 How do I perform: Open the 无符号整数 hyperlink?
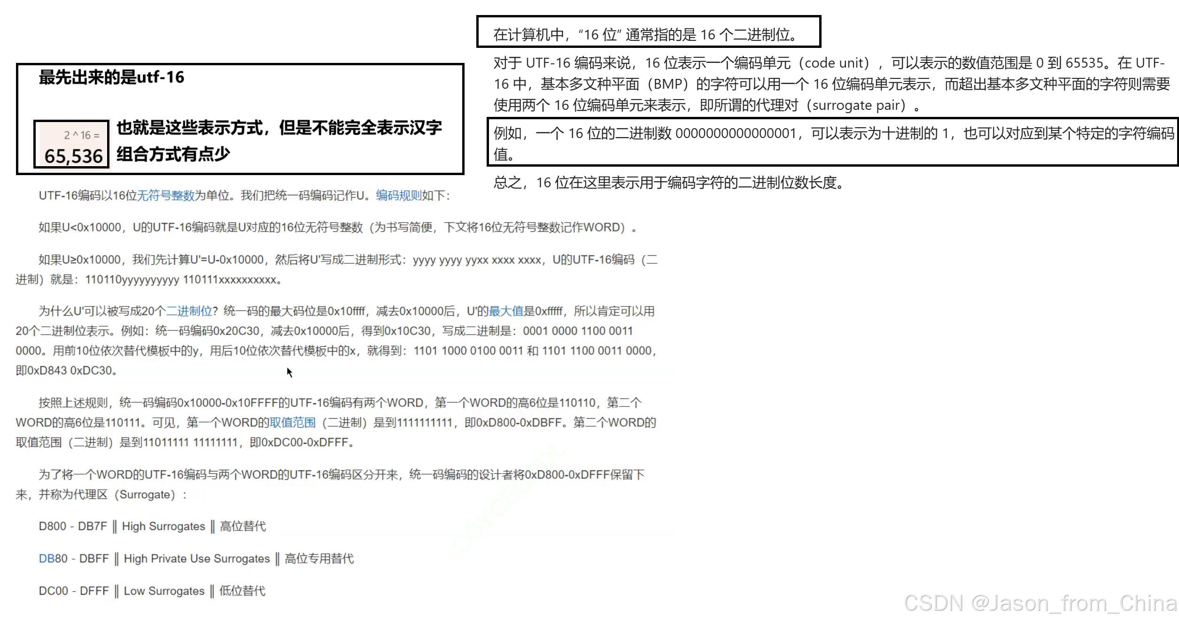click(x=165, y=196)
